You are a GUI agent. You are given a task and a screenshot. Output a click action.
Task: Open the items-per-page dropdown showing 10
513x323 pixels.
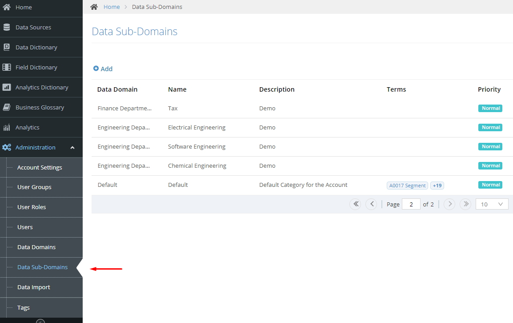(x=492, y=204)
